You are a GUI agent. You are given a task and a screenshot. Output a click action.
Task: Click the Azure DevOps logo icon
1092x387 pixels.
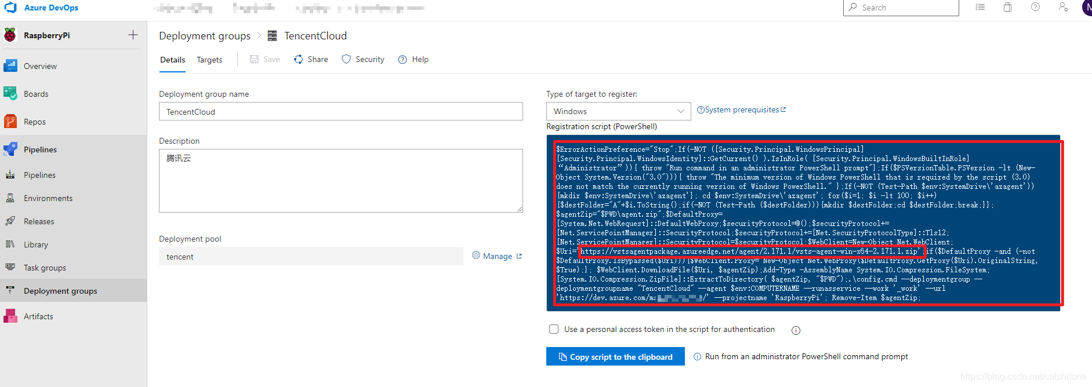tap(10, 8)
